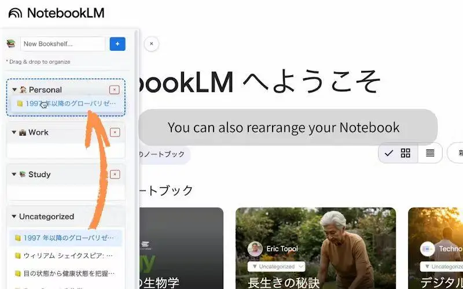This screenshot has width=463, height=289.
Task: Open the デジタル notebook card
Action: click(x=436, y=249)
